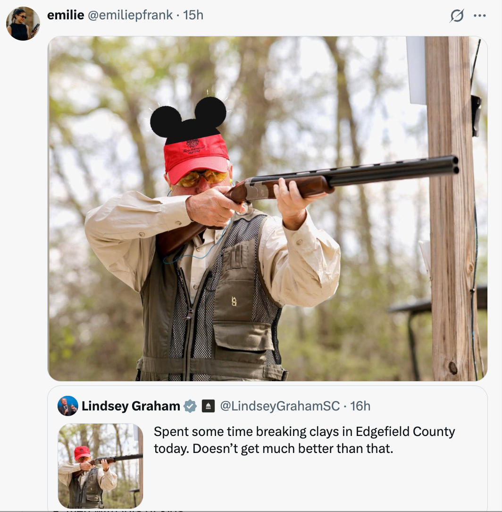Viewport: 502px width, 512px height.
Task: Open Lindsey Graham's circular profile avatar
Action: pos(67,405)
